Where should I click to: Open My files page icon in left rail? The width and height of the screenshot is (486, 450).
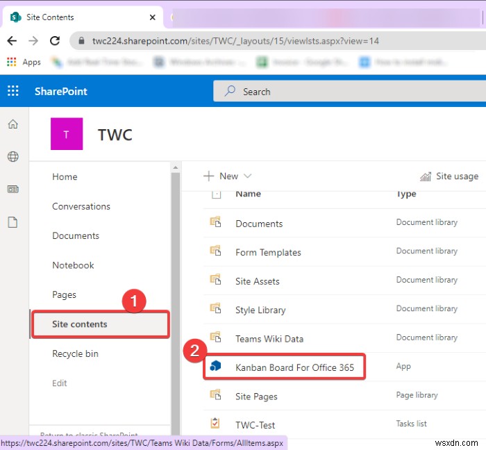click(x=12, y=222)
